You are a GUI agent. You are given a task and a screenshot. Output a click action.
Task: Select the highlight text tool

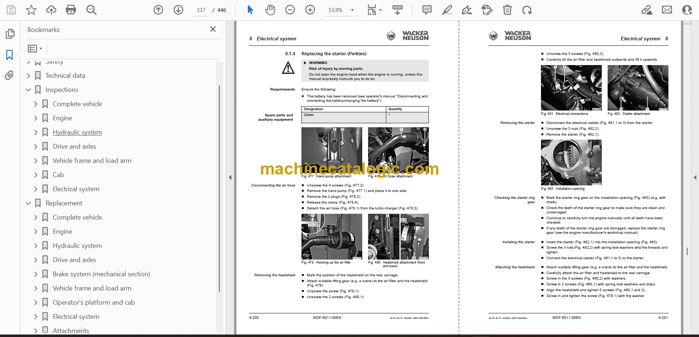[x=447, y=10]
